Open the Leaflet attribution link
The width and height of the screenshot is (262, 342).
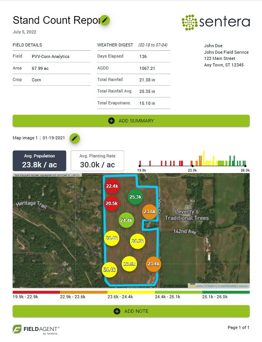tap(199, 286)
